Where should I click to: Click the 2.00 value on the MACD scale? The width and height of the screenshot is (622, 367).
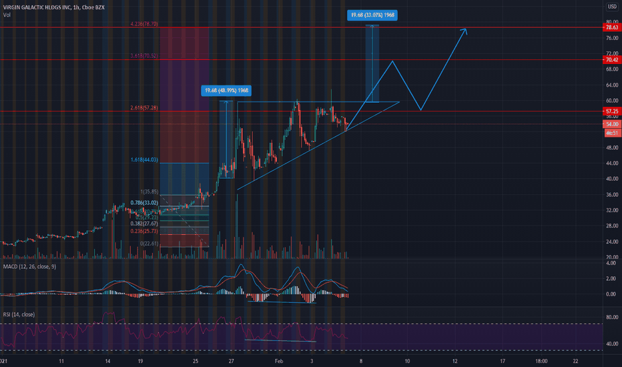click(x=611, y=279)
